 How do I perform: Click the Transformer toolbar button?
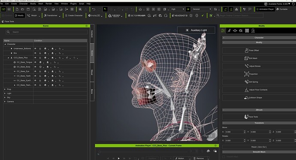(x=51, y=15)
